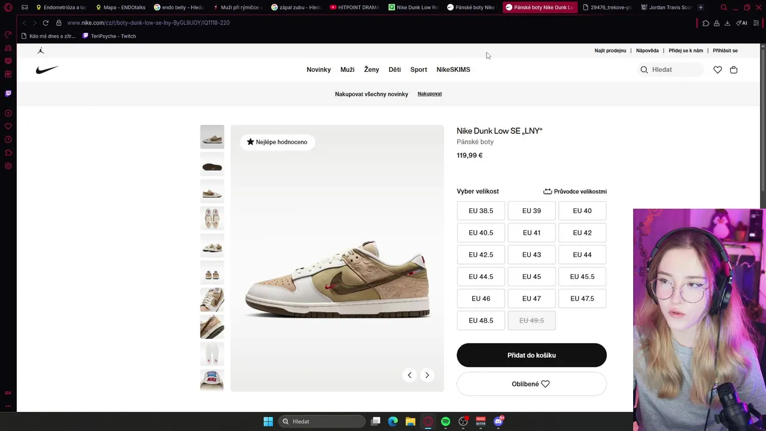Open the Sport menu
Viewport: 766px width, 431px height.
tap(418, 70)
